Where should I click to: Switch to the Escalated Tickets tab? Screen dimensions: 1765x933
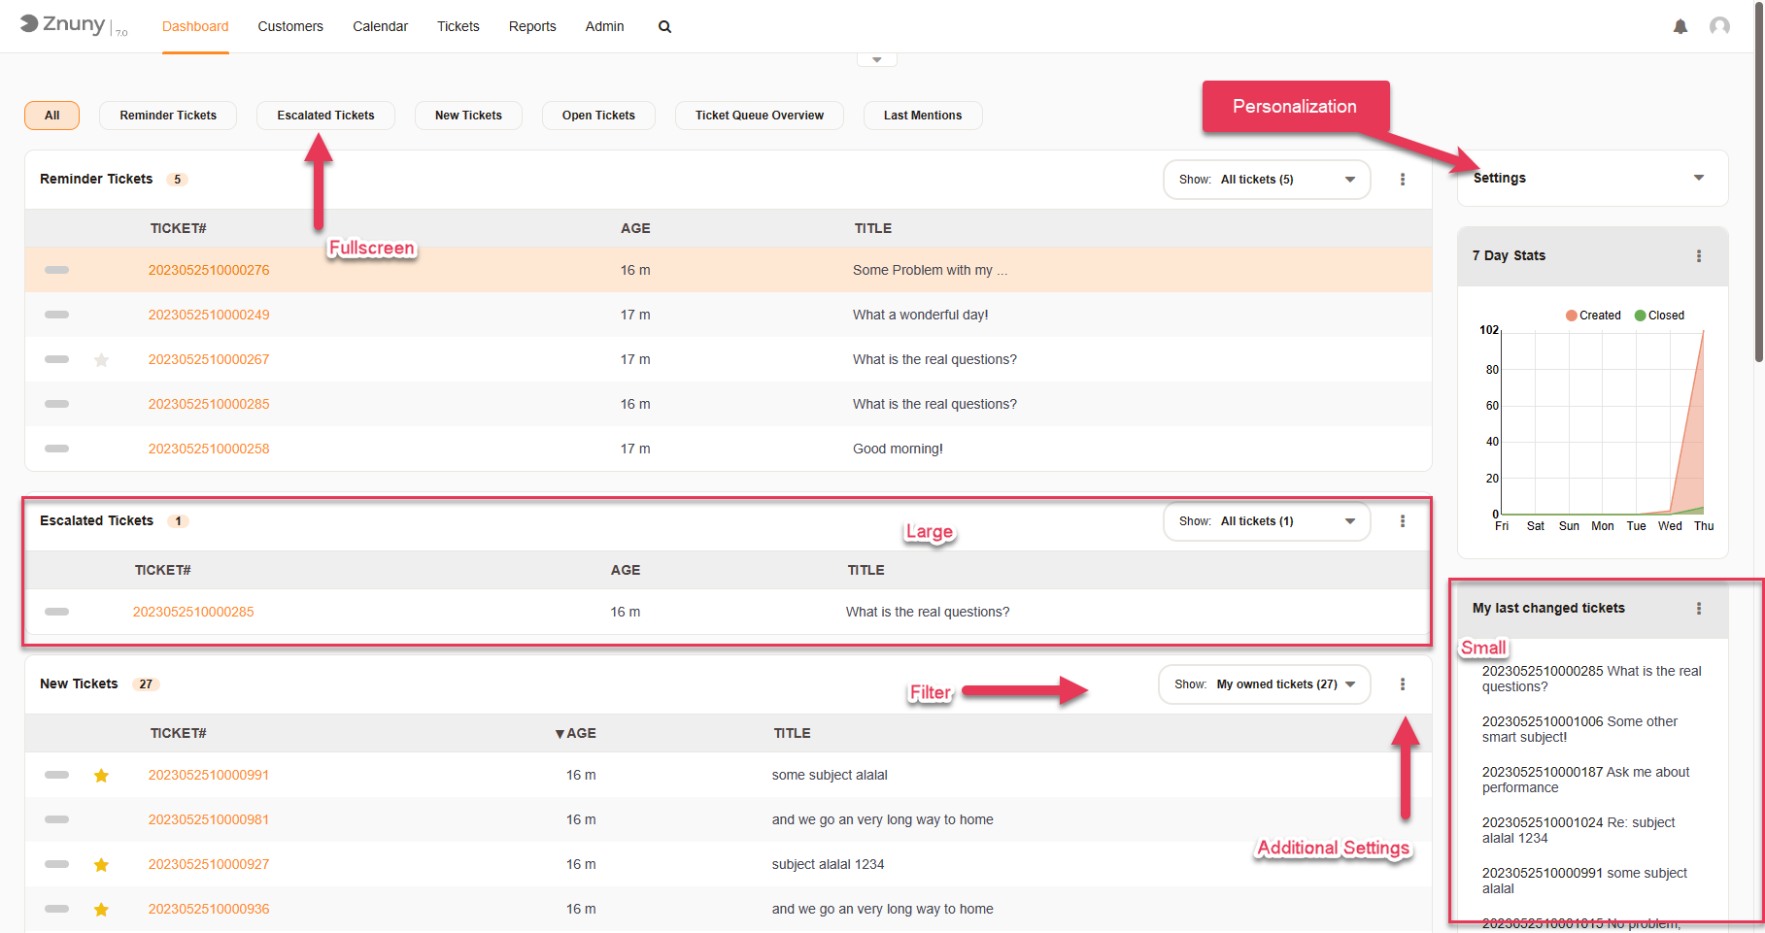coord(325,116)
